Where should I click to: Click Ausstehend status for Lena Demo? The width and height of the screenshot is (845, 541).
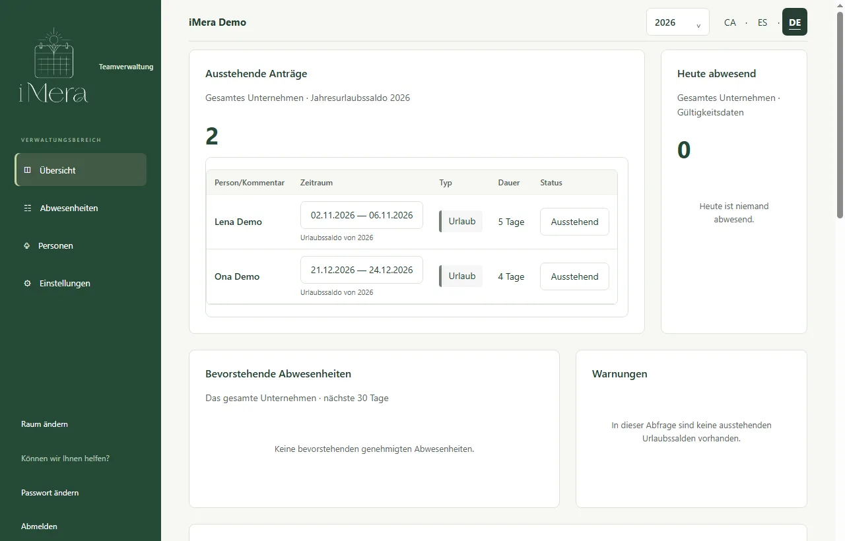[574, 222]
